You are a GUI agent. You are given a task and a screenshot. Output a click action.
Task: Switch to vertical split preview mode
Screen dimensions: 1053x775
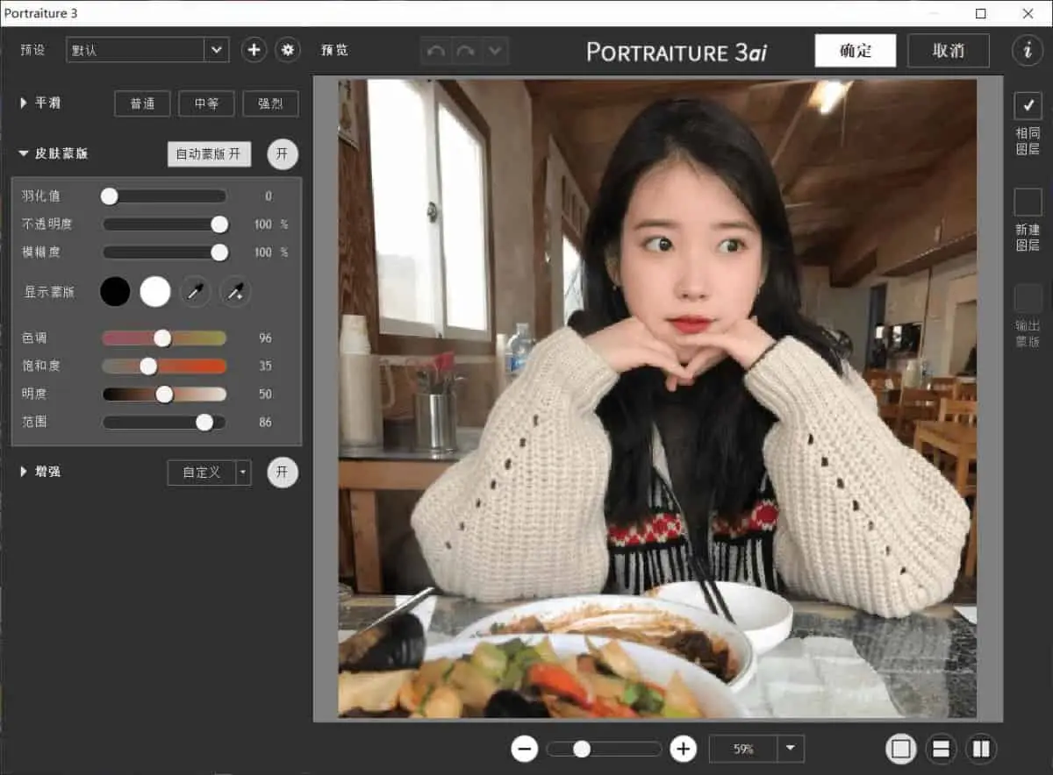[x=981, y=749]
